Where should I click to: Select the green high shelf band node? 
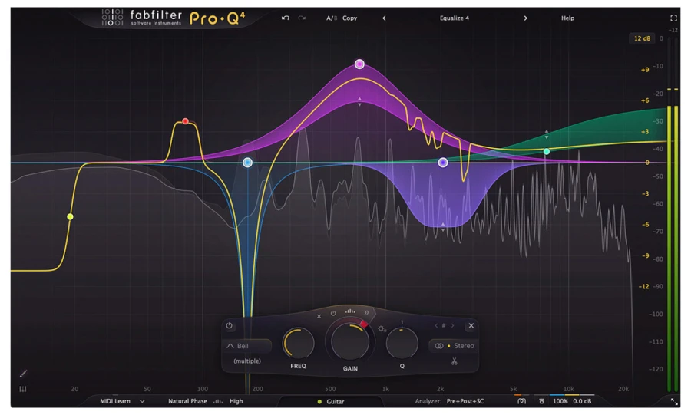(x=547, y=151)
